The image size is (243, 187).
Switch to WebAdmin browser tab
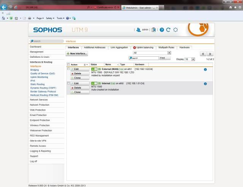click(140, 8)
